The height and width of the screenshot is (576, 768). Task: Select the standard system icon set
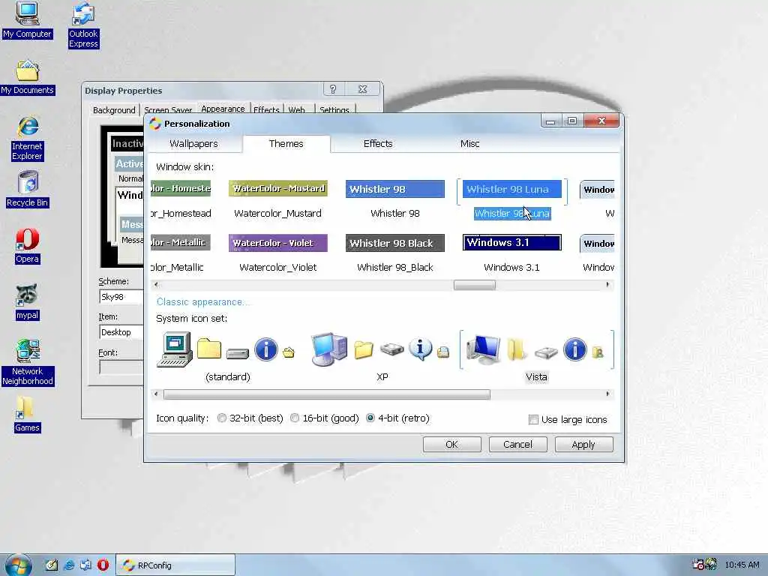[227, 357]
